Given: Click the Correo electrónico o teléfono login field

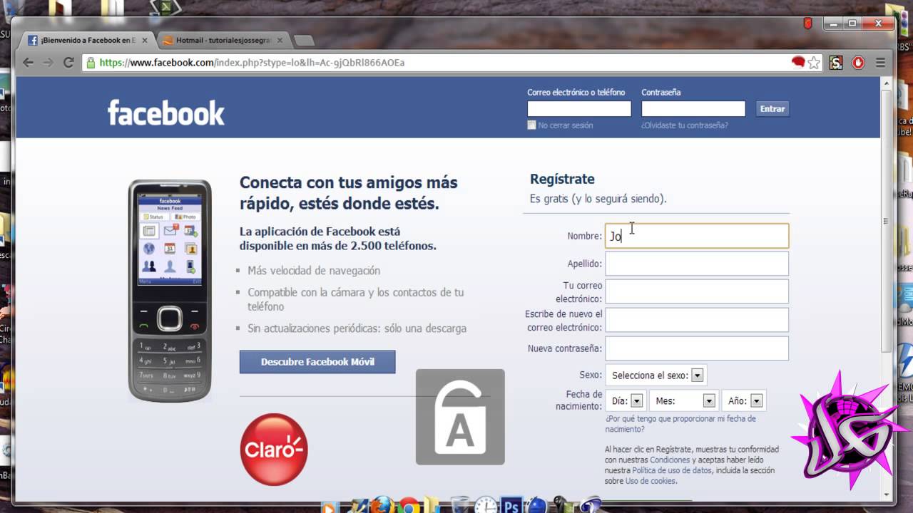Looking at the screenshot, I should click(579, 109).
